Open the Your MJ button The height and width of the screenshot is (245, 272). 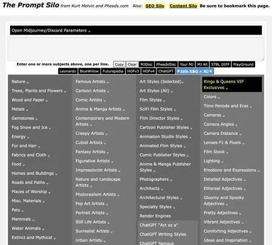pos(187,65)
